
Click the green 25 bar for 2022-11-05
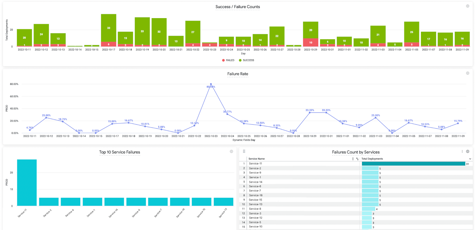412,32
